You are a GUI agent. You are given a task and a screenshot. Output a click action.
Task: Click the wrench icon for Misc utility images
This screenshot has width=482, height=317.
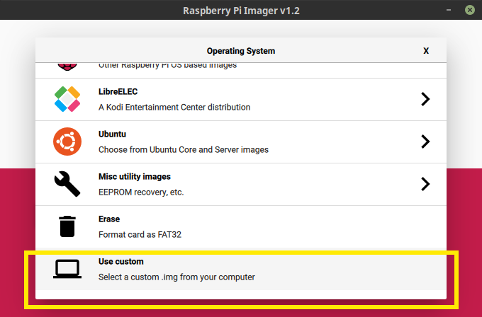67,184
